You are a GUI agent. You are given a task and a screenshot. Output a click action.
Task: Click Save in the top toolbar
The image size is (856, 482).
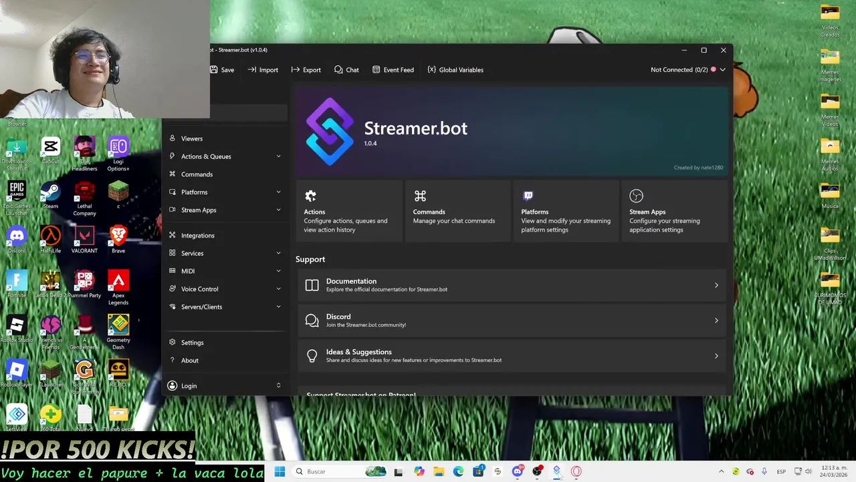223,70
